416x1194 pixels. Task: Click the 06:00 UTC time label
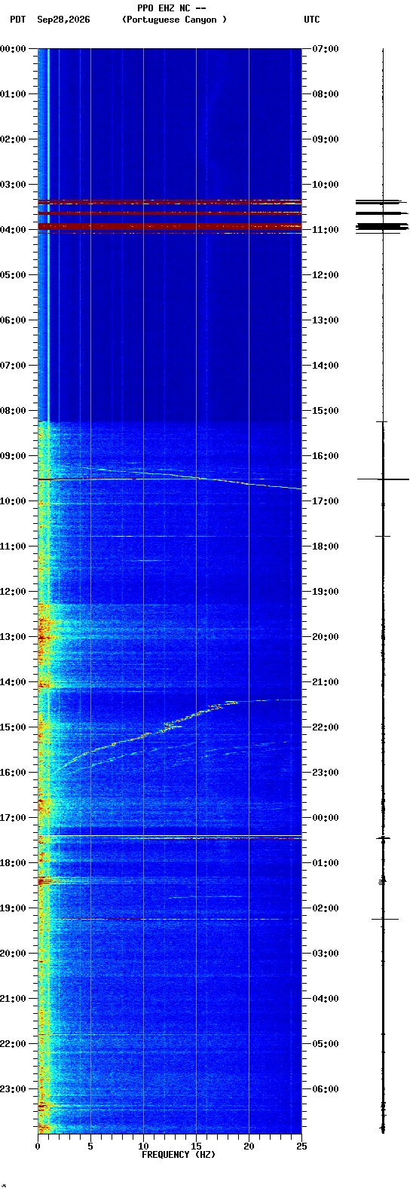[x=326, y=1089]
